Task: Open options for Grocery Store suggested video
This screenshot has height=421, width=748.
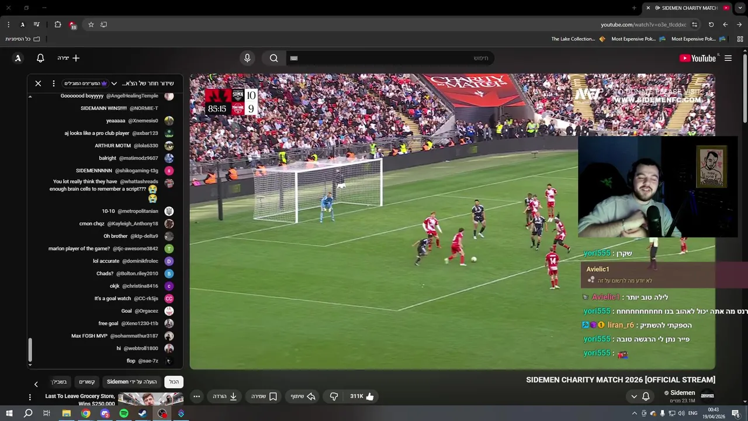Action: (x=30, y=398)
